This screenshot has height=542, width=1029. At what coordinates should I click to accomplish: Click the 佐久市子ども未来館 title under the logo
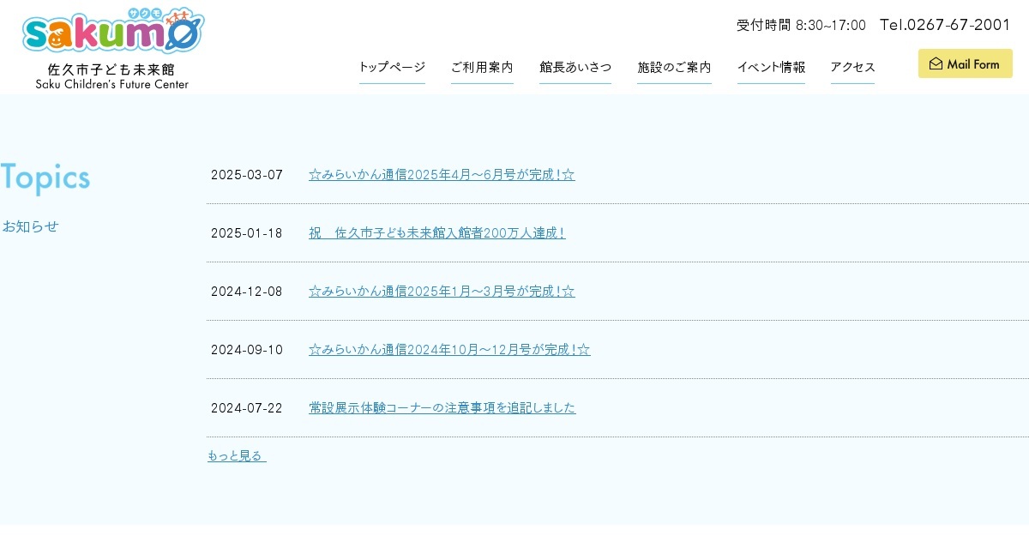[x=111, y=69]
